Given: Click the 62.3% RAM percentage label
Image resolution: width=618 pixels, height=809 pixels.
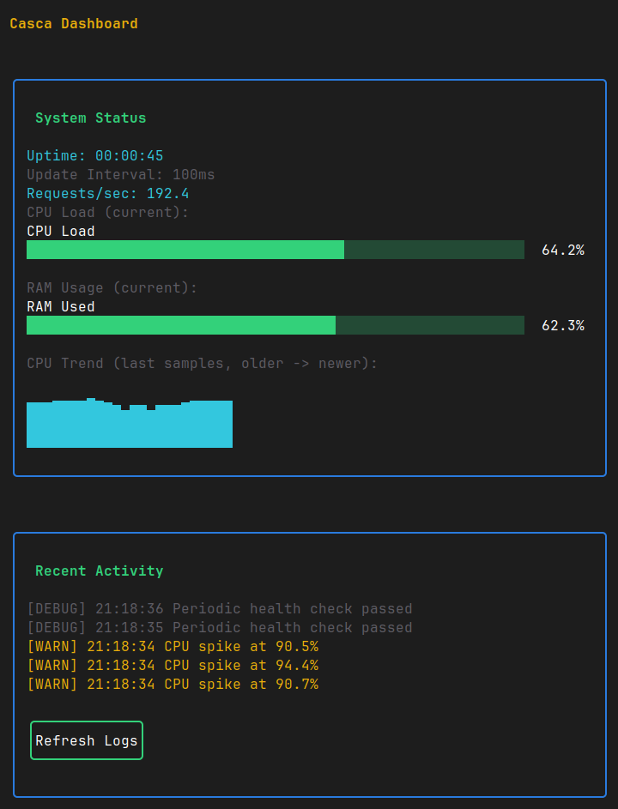Looking at the screenshot, I should [x=564, y=325].
